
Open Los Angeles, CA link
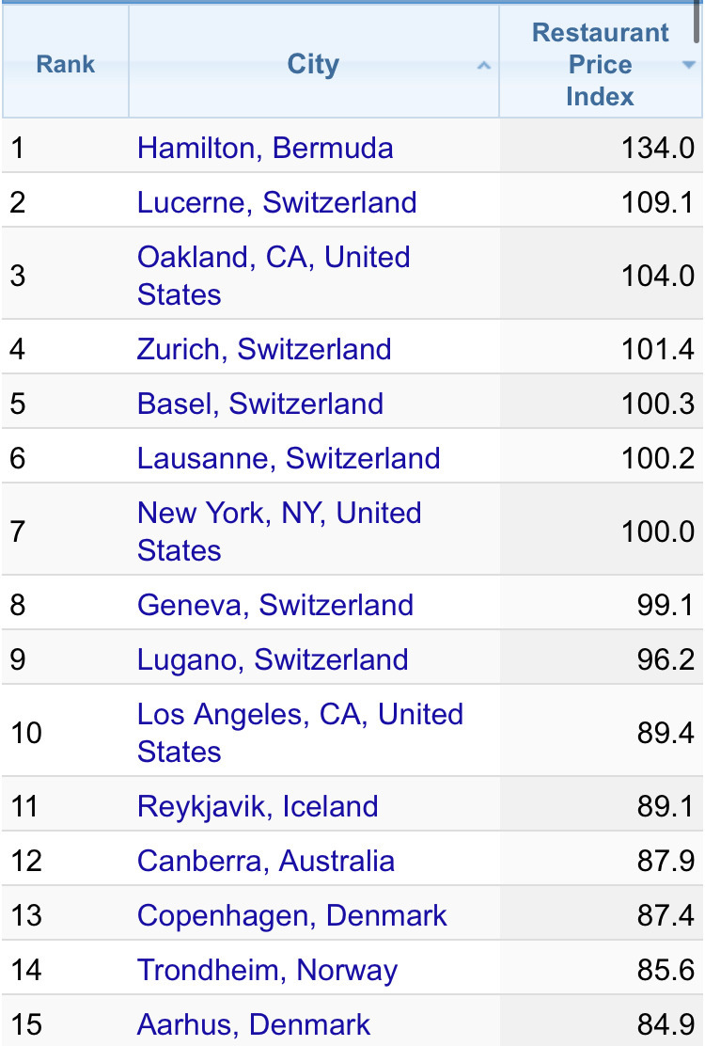point(300,733)
